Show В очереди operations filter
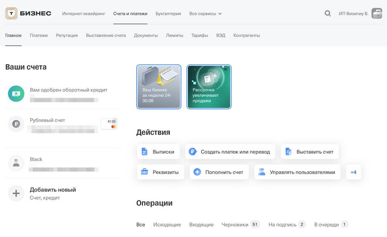This screenshot has height=237, width=387. [x=326, y=225]
